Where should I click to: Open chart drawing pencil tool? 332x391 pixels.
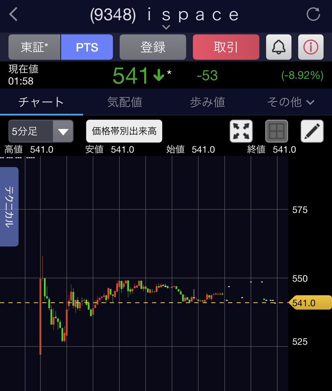pos(312,131)
